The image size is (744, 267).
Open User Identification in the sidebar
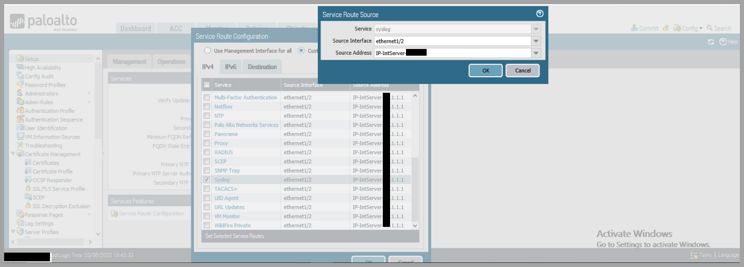46,128
